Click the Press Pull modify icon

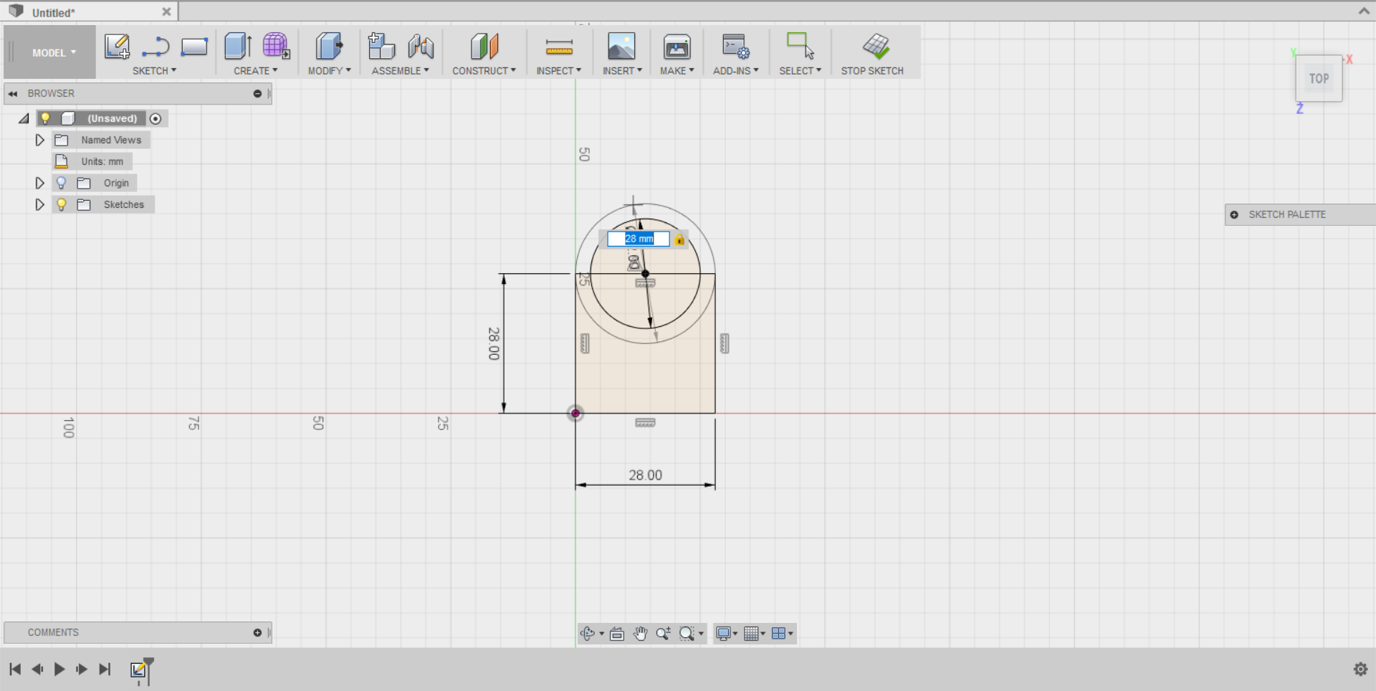coord(329,47)
